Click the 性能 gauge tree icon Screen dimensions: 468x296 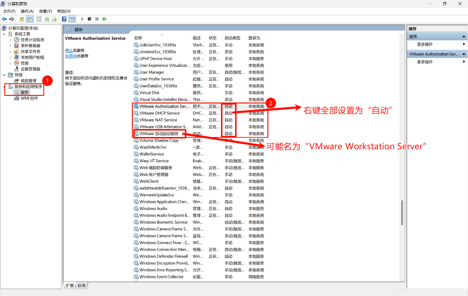click(17, 63)
